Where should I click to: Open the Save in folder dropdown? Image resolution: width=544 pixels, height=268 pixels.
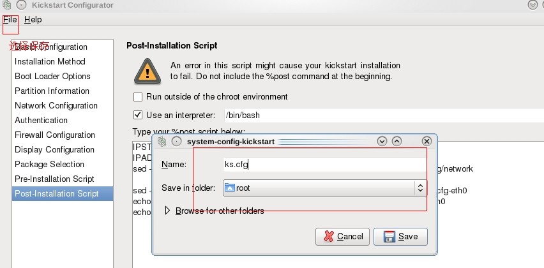coord(324,188)
